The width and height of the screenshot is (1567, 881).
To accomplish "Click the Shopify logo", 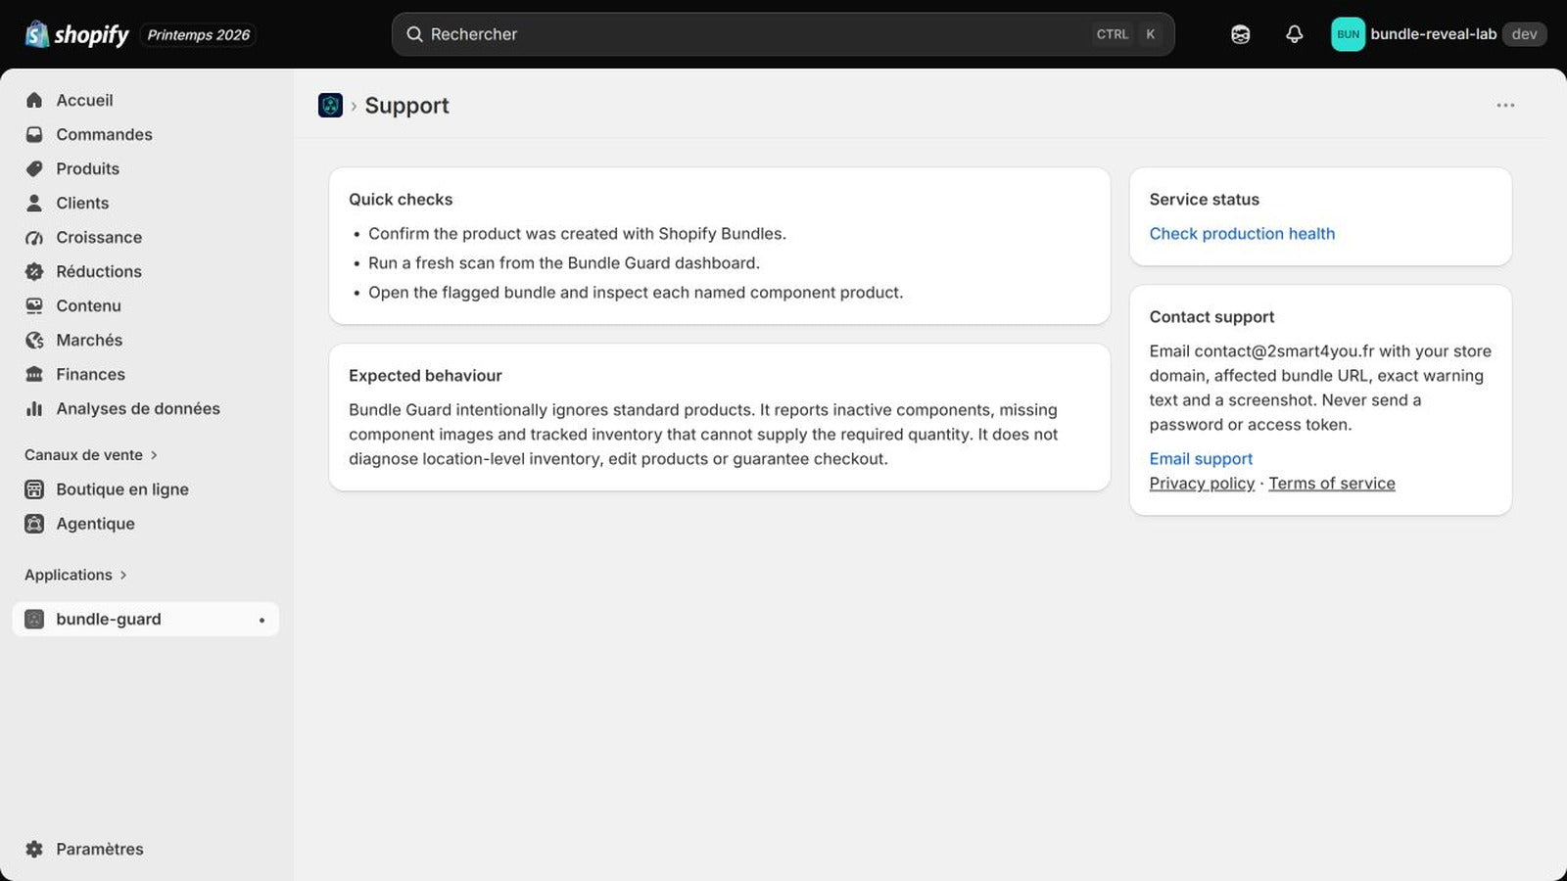I will coord(77,34).
